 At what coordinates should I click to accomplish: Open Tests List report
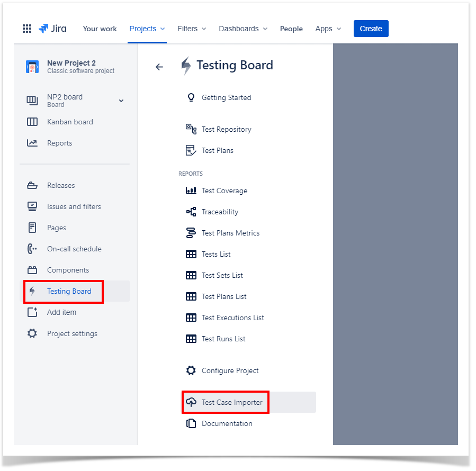(216, 254)
